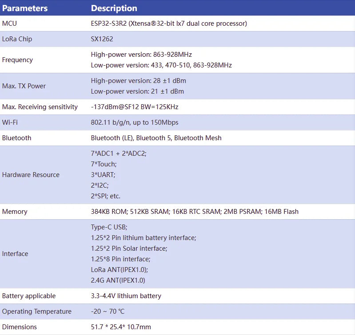Click Bluetooth (LE), Bluetooth 5, Mesh value
This screenshot has width=355, height=335.
pyautogui.click(x=156, y=138)
